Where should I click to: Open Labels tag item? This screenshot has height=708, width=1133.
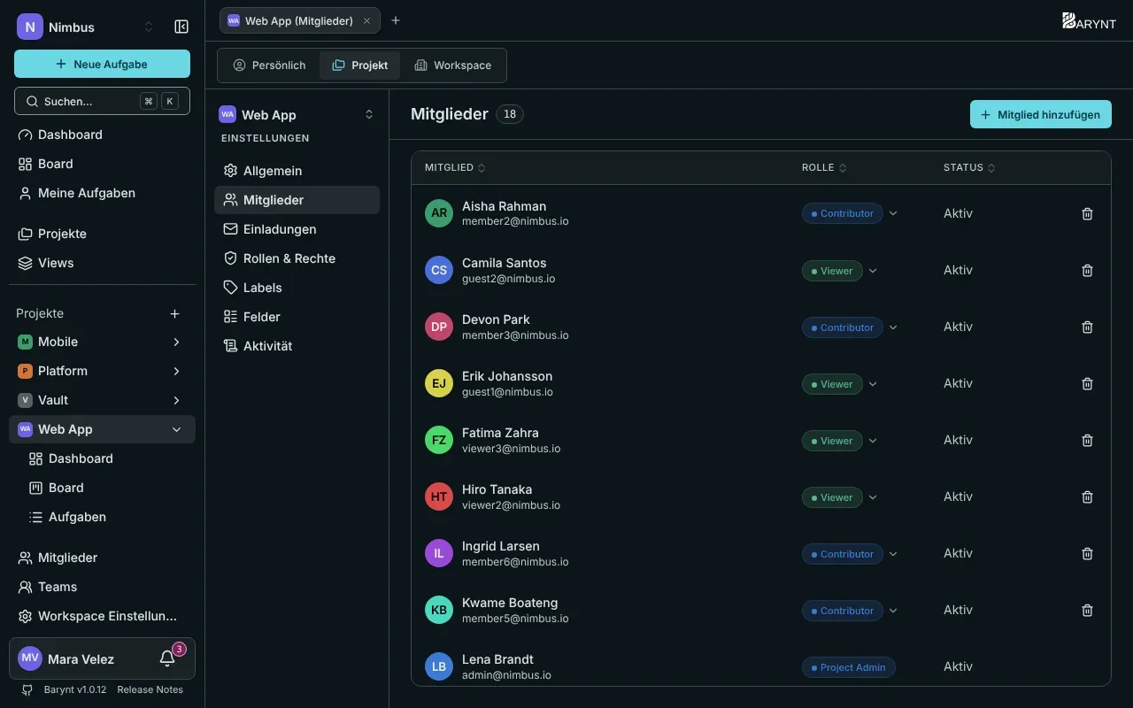point(297,287)
